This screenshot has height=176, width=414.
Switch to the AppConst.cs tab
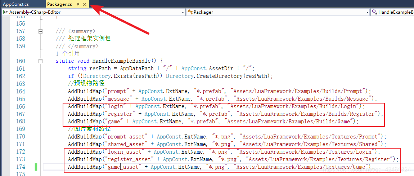(15, 4)
